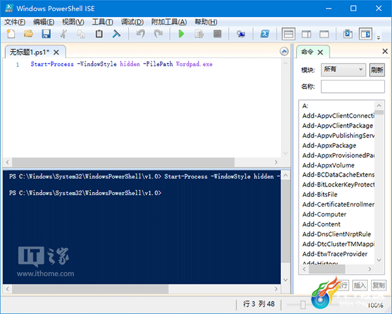The height and width of the screenshot is (314, 392).
Task: Close the 命令 tab with its X
Action: [x=320, y=52]
